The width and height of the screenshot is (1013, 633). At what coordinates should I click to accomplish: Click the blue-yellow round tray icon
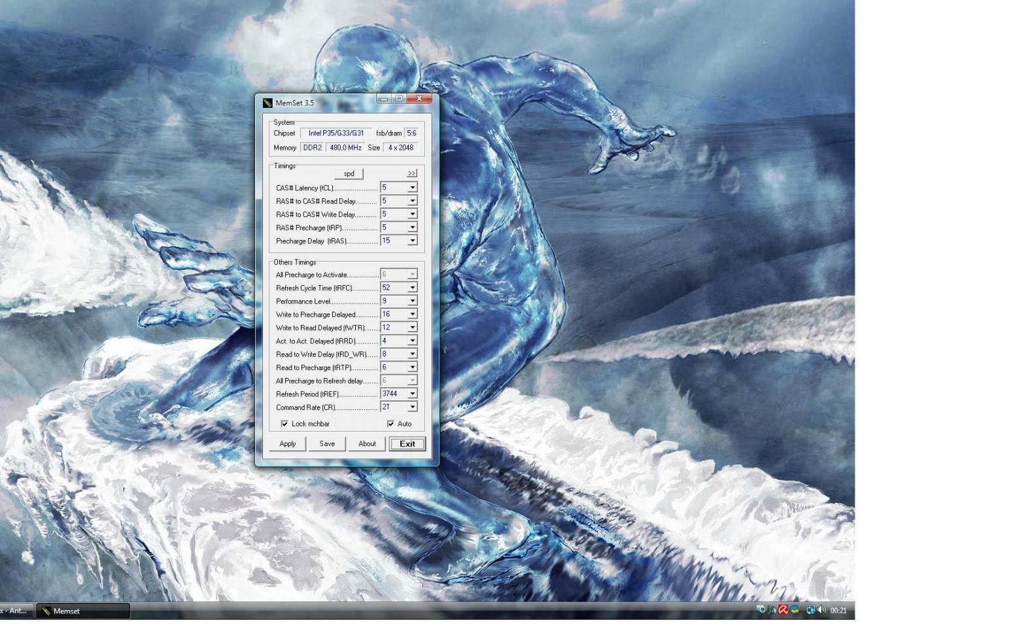pyautogui.click(x=795, y=610)
